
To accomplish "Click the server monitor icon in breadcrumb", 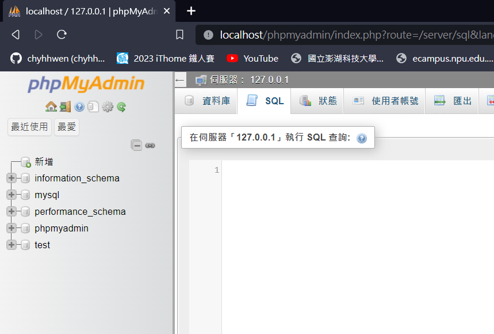I will pyautogui.click(x=201, y=80).
